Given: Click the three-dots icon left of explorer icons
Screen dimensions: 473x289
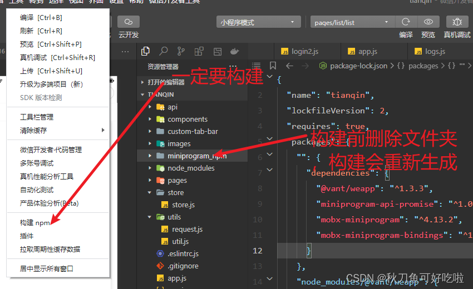Looking at the screenshot, I should coord(125,52).
